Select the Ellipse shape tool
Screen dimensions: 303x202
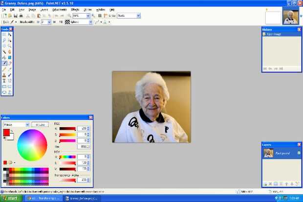4,92
